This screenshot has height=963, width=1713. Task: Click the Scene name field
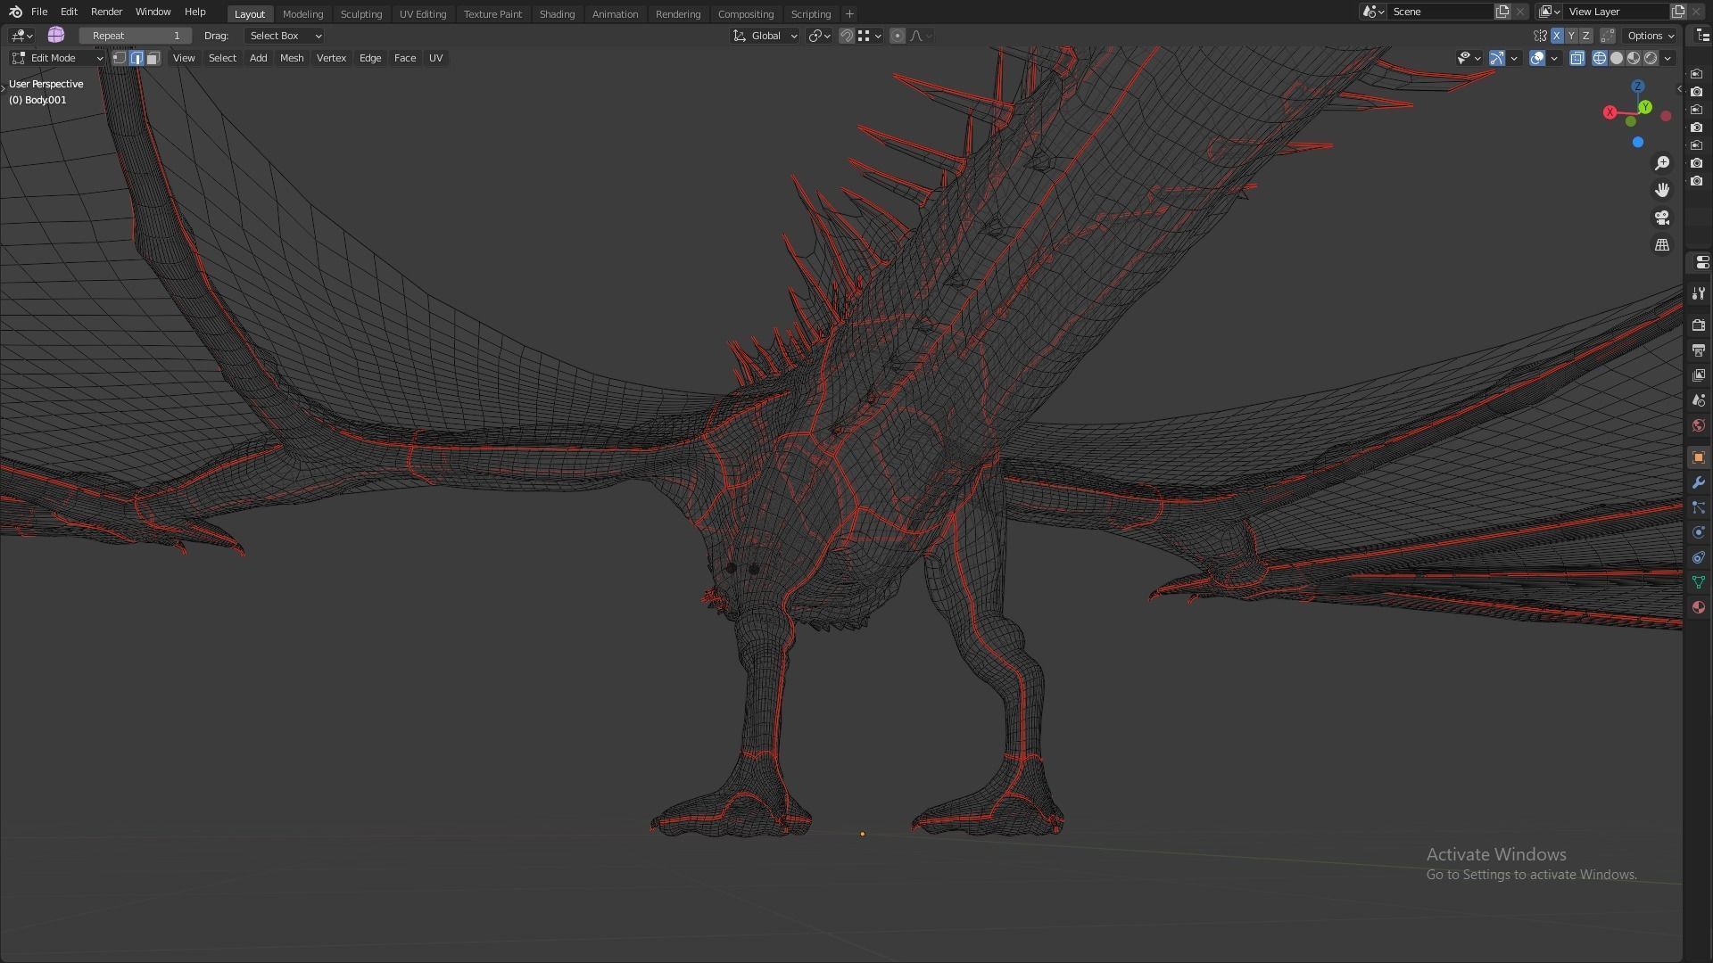tap(1440, 12)
